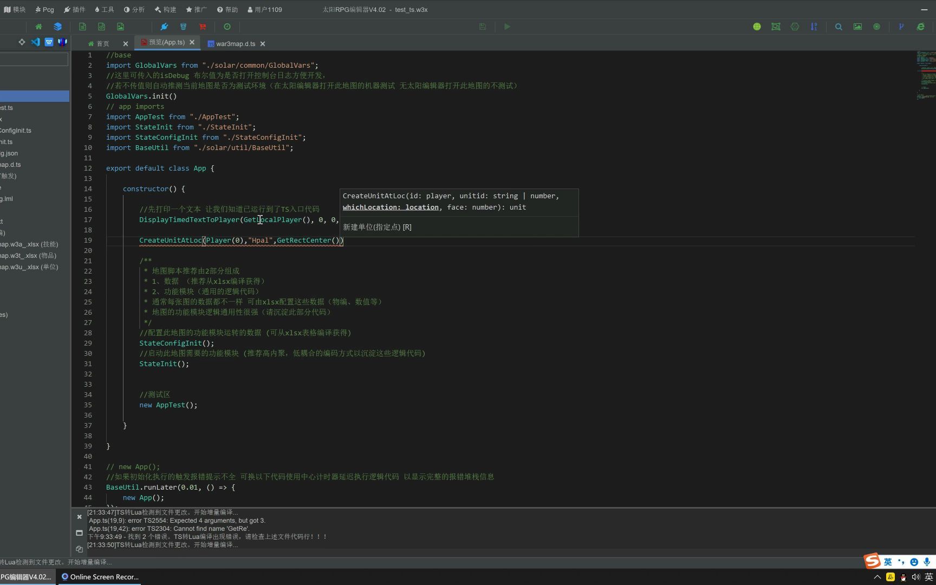The image size is (936, 585).
Task: Click the green target circle toolbar icon
Action: (876, 27)
